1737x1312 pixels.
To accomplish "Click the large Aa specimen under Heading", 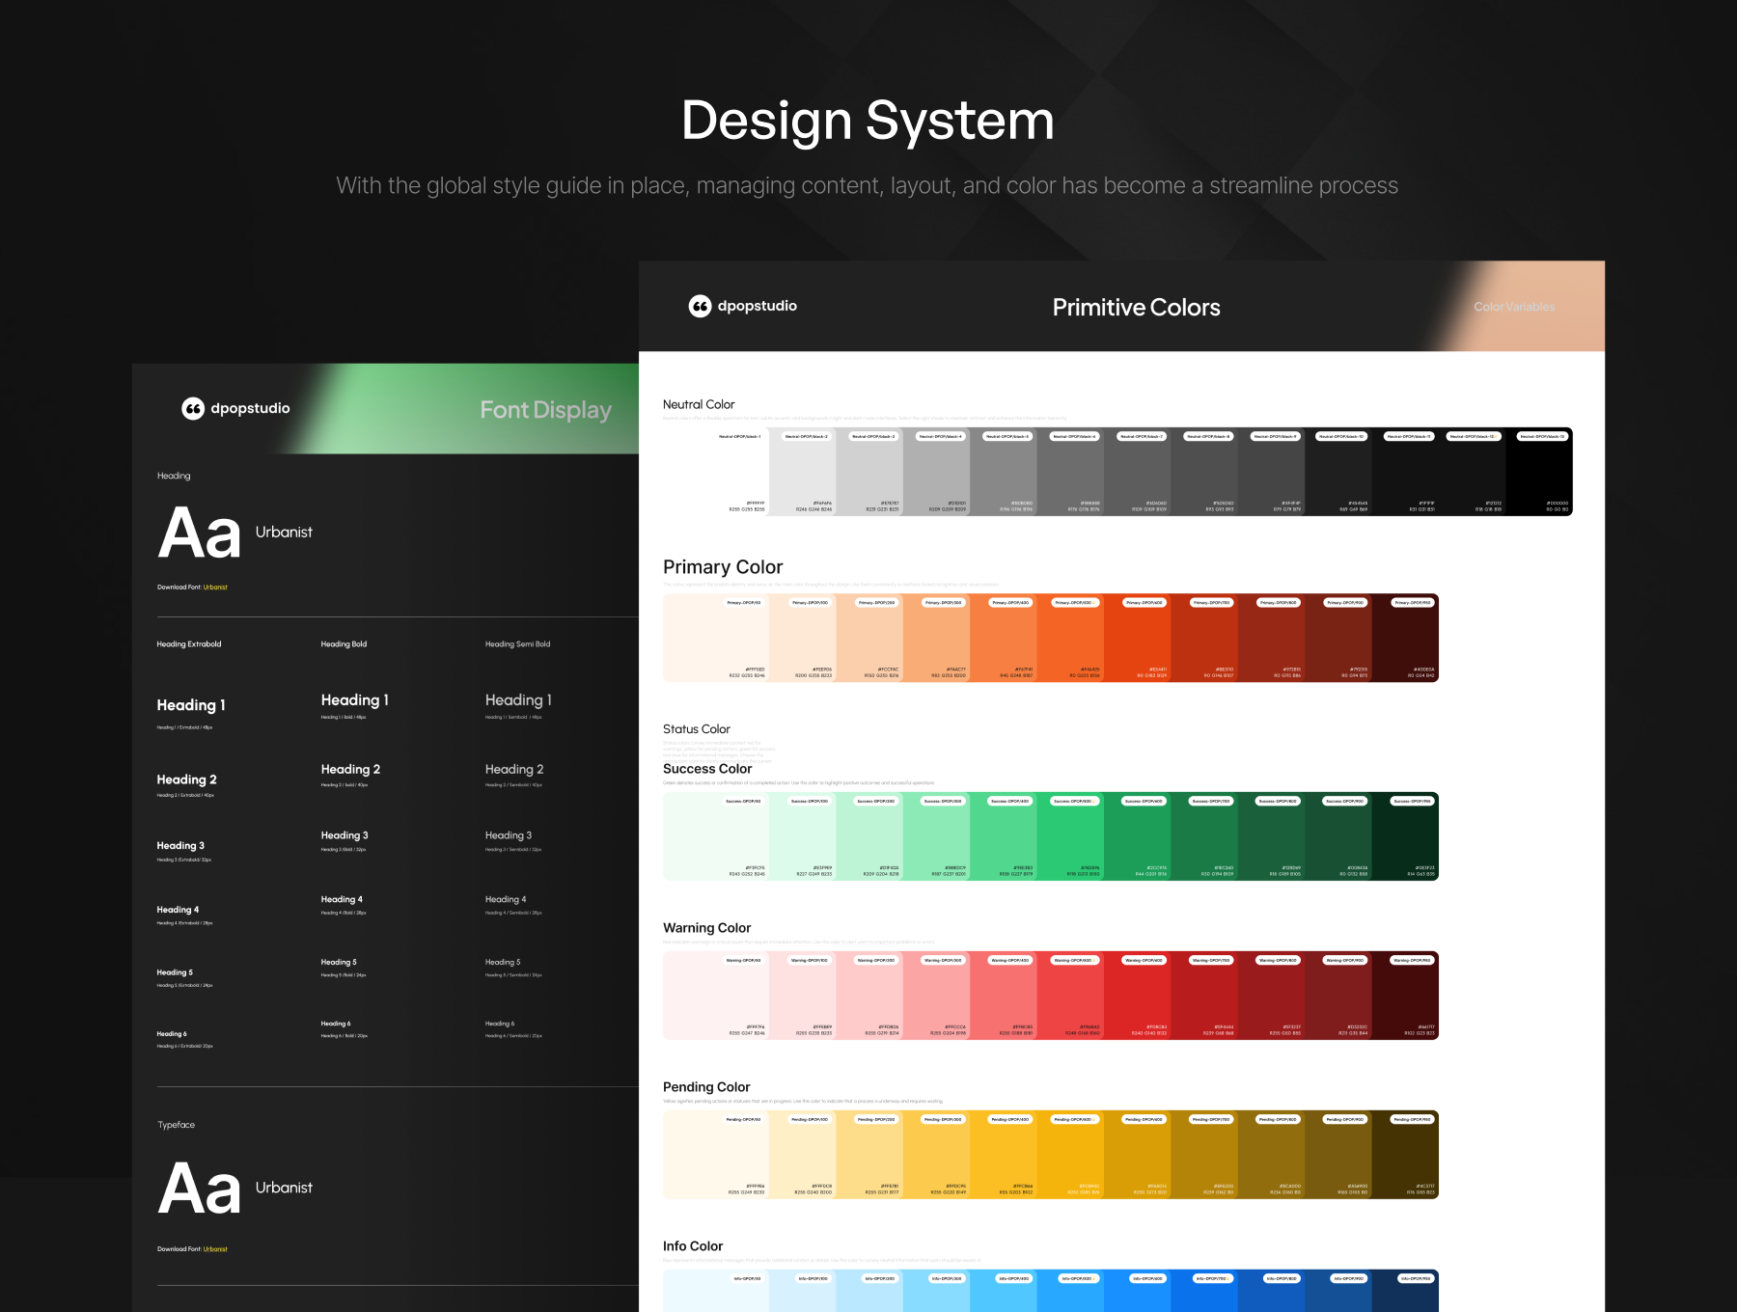I will pos(200,533).
